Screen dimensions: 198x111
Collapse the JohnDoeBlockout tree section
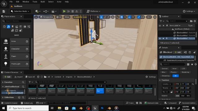tap(3, 87)
